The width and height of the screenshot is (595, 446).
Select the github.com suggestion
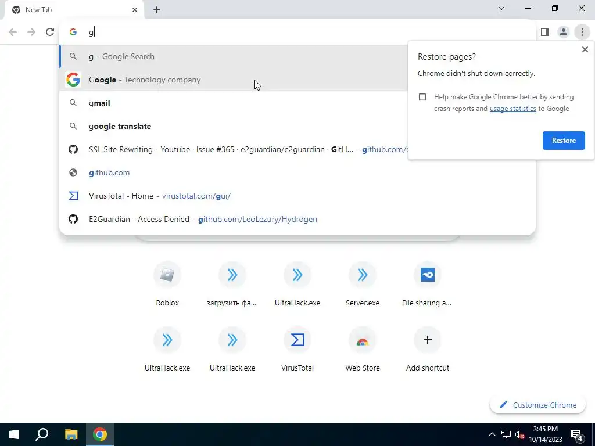(x=297, y=172)
